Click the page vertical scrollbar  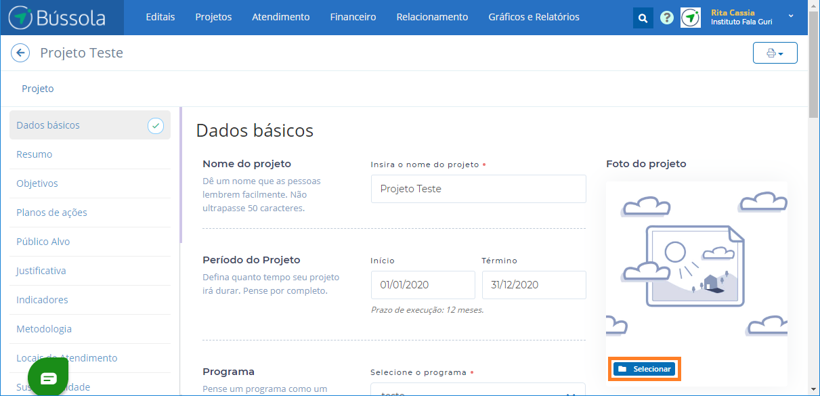tap(813, 203)
